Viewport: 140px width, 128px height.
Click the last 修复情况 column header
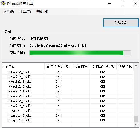click(x=125, y=66)
